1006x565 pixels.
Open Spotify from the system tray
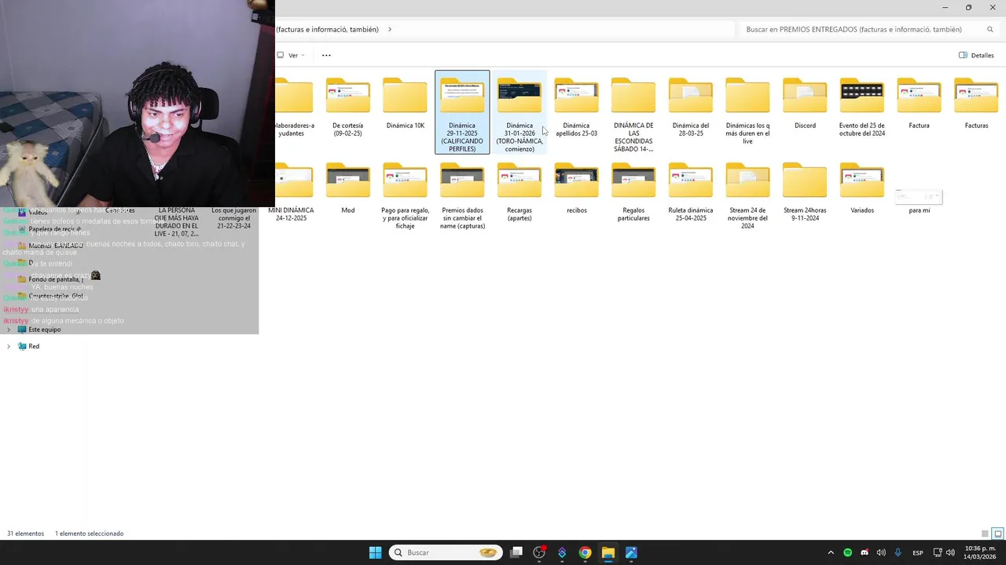click(847, 552)
